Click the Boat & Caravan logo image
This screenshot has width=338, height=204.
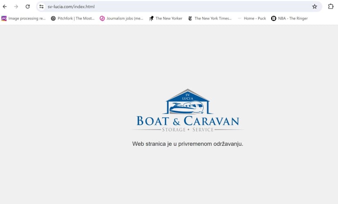188,110
